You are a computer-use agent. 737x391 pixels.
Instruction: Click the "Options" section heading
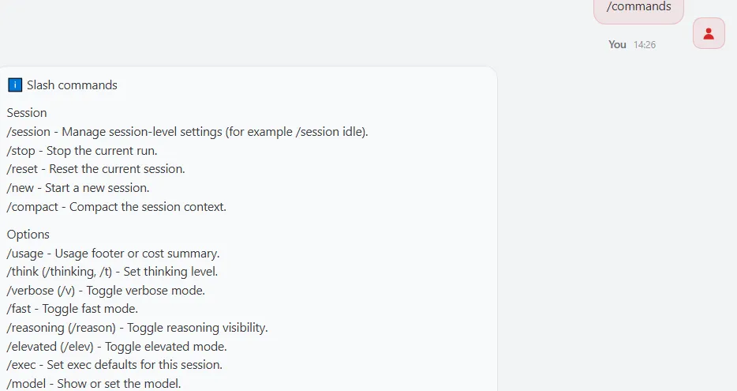pyautogui.click(x=28, y=234)
